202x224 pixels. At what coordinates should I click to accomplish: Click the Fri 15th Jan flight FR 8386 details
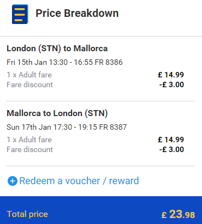(x=64, y=62)
